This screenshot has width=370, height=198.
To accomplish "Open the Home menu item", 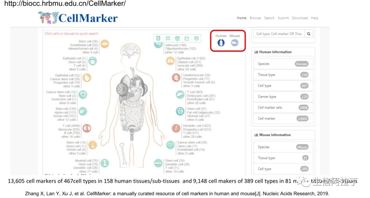I will pos(242,18).
